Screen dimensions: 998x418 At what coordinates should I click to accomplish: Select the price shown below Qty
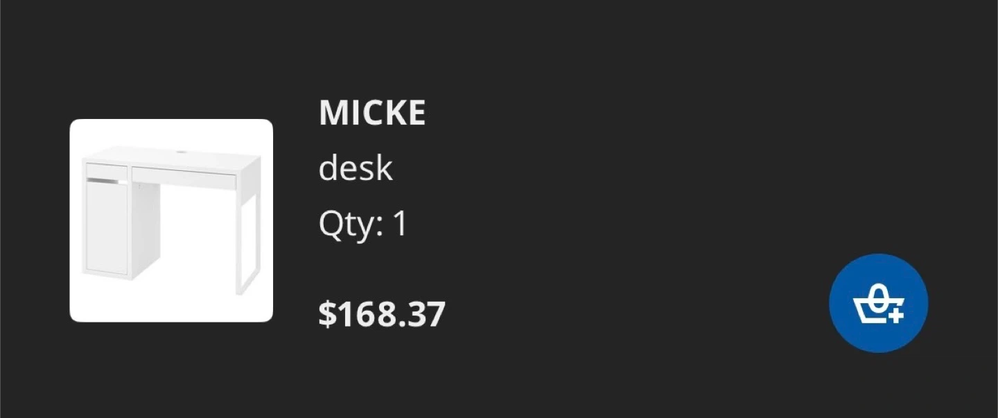pos(382,315)
